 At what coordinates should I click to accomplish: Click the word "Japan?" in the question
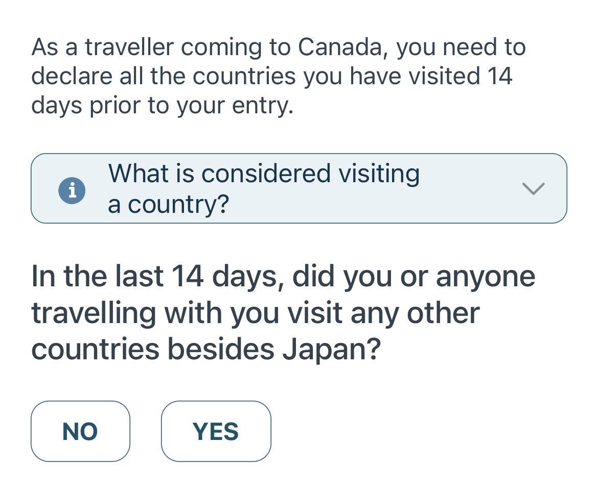331,349
